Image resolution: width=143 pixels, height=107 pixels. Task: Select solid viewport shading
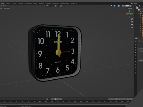[127, 6]
